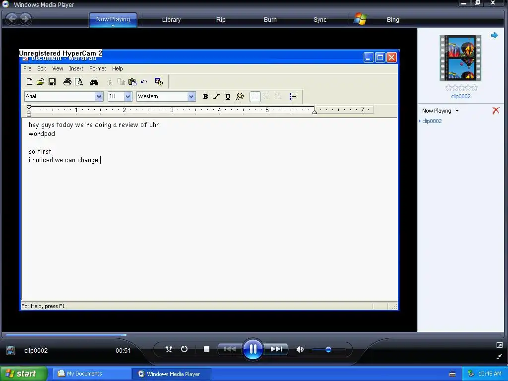This screenshot has height=381, width=508.
Task: Rate clip0002 using the stars
Action: [x=461, y=87]
